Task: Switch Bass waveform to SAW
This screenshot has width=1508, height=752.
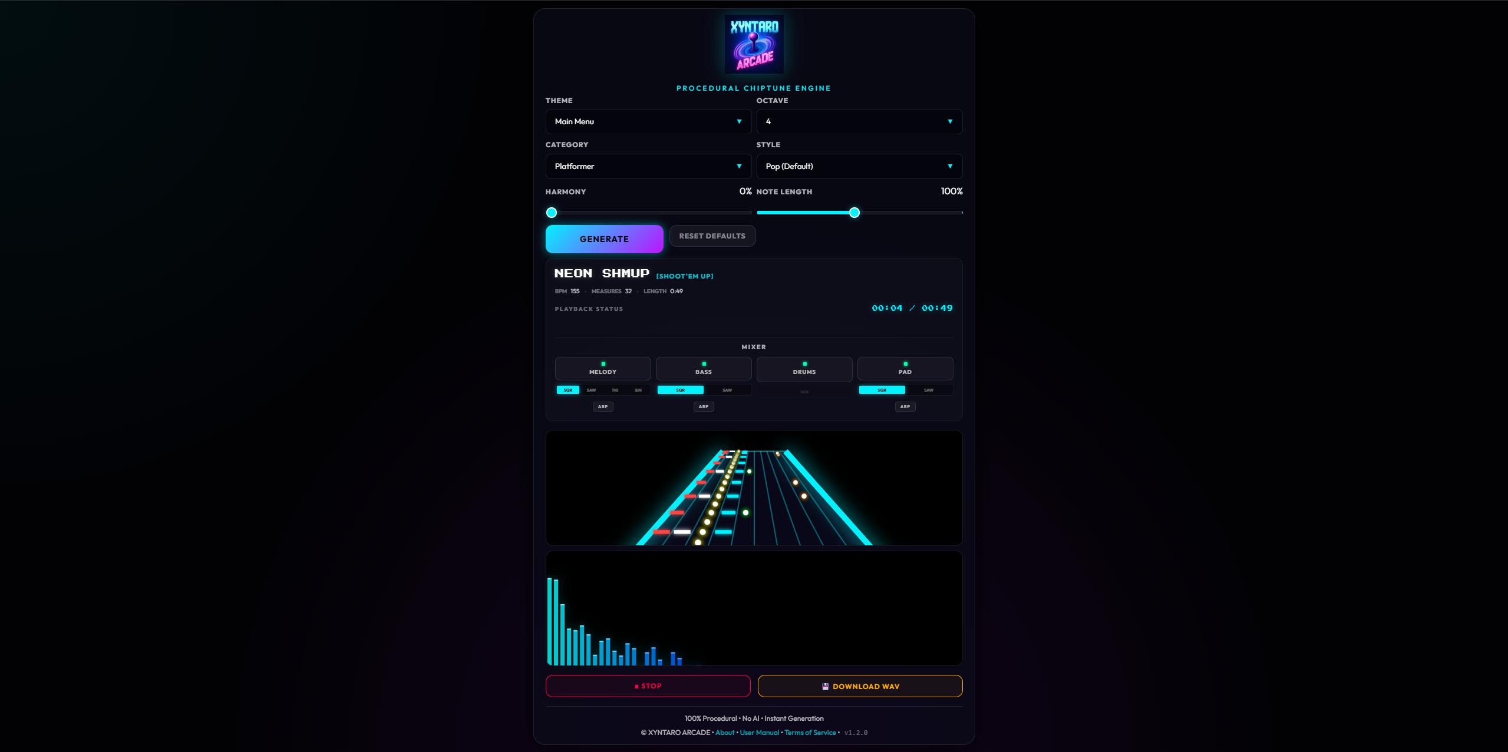Action: [x=727, y=390]
